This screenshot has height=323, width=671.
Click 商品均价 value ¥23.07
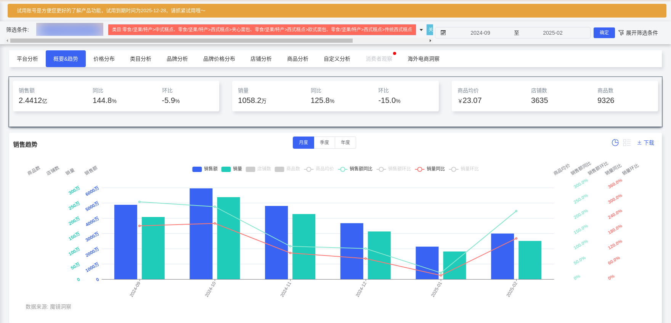click(x=470, y=101)
